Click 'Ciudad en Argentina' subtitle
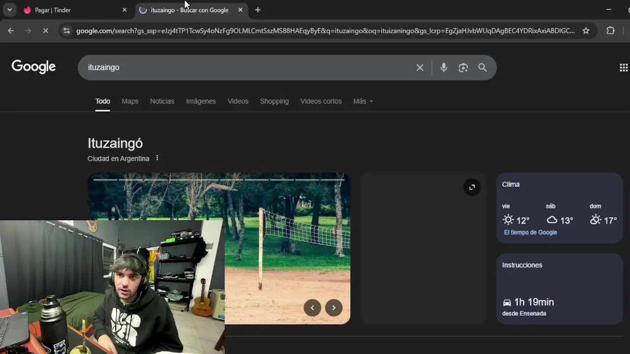This screenshot has height=354, width=630. pyautogui.click(x=118, y=158)
